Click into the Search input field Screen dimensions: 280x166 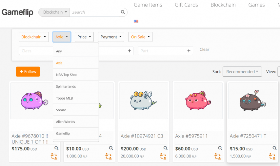pyautogui.click(x=95, y=12)
